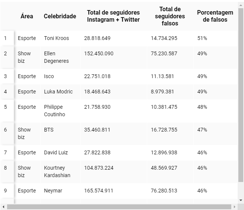Click the Ellen Degeneres cell
Image resolution: width=244 pixels, height=210 pixels.
tap(56, 57)
